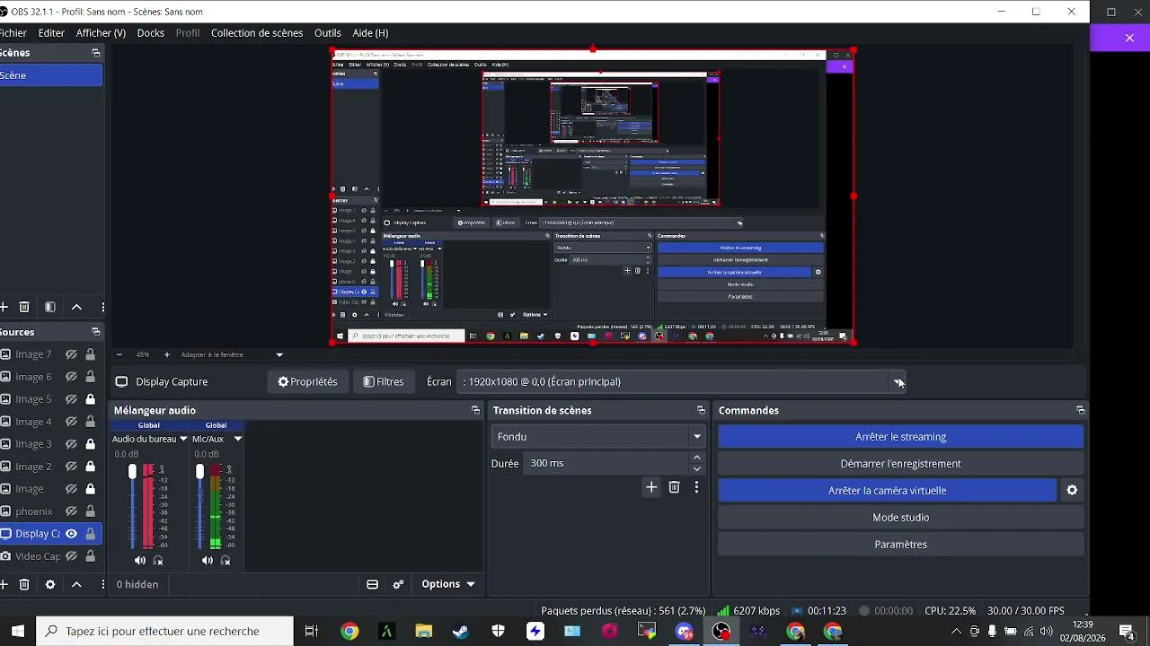Click Démarrer l'enregistrement
The height and width of the screenshot is (646, 1150).
(900, 464)
